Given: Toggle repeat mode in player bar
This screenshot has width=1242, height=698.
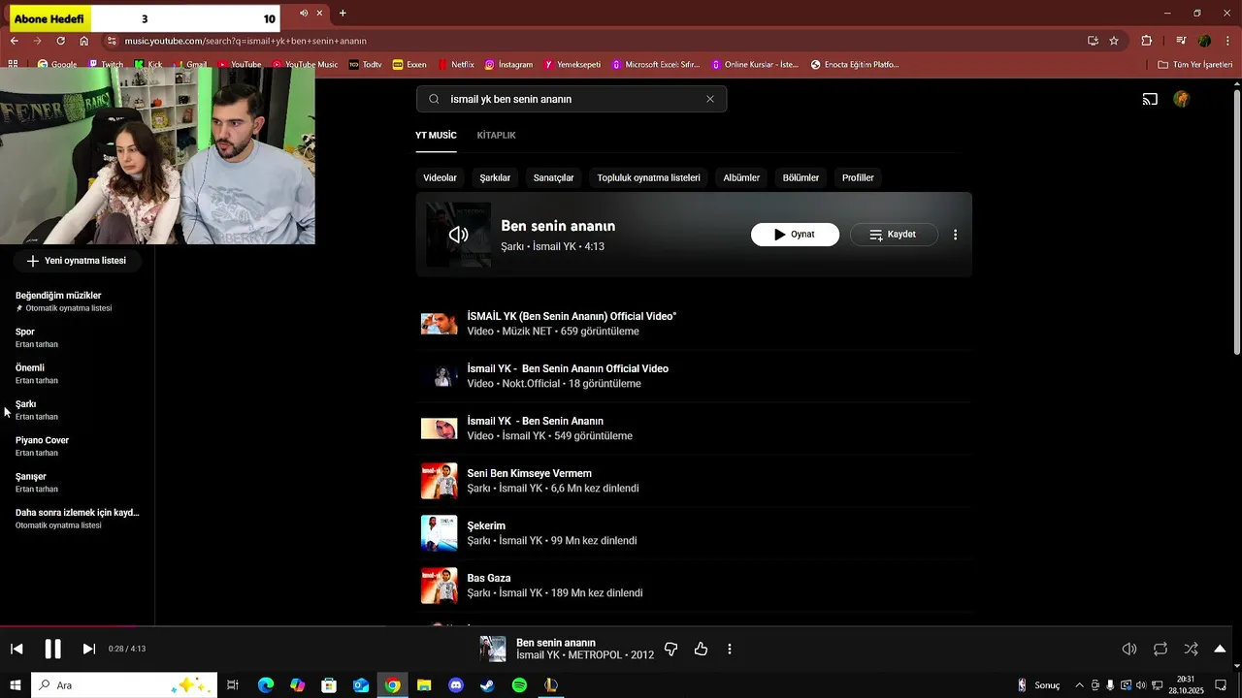Looking at the screenshot, I should (x=1160, y=649).
